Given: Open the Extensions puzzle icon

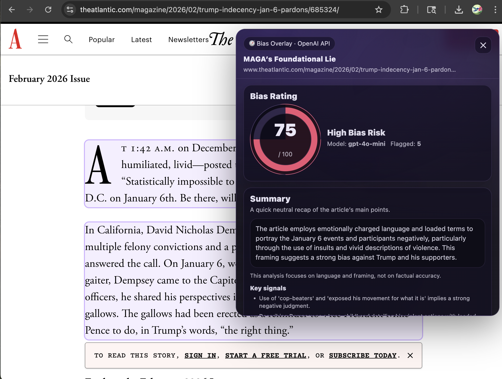Looking at the screenshot, I should 404,10.
